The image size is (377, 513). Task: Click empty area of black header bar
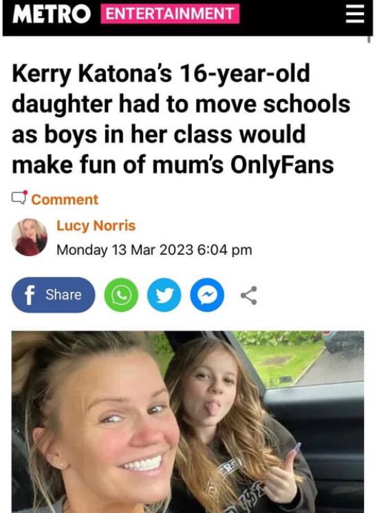click(291, 17)
